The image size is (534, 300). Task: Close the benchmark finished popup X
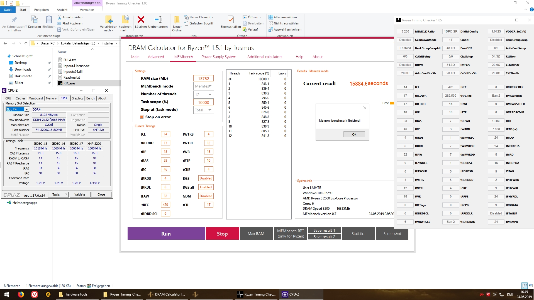365,108
